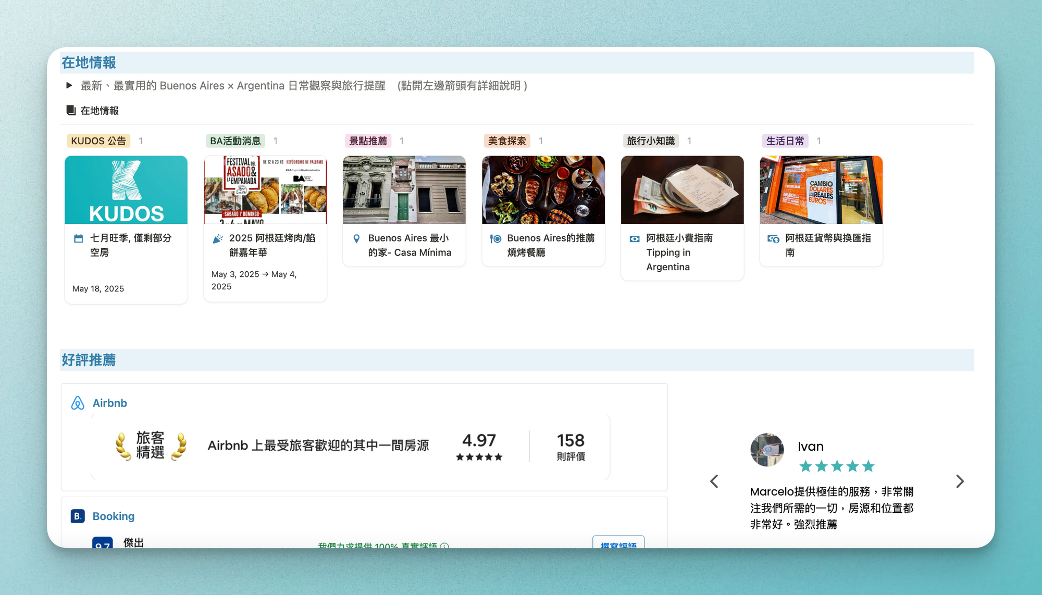Click the reviewer name Ivan

[811, 446]
